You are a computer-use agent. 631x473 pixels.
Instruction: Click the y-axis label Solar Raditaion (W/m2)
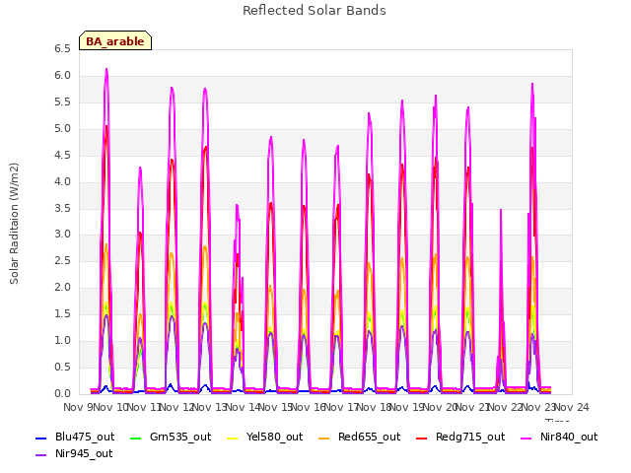(x=14, y=224)
